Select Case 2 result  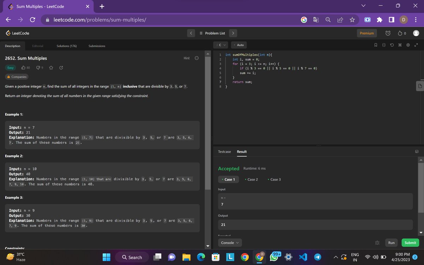pos(251,179)
